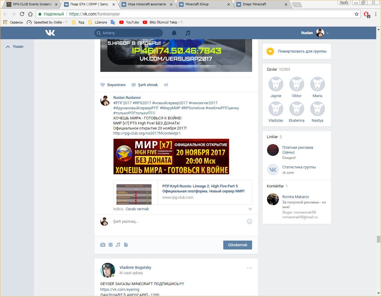Open the МИР x7 banner image
This screenshot has height=297, width=381.
171,157
